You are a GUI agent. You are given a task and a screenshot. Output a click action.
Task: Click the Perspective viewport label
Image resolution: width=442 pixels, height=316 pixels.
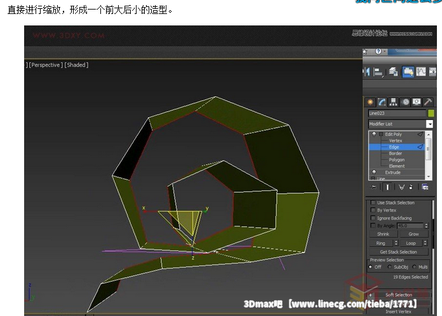coord(46,65)
